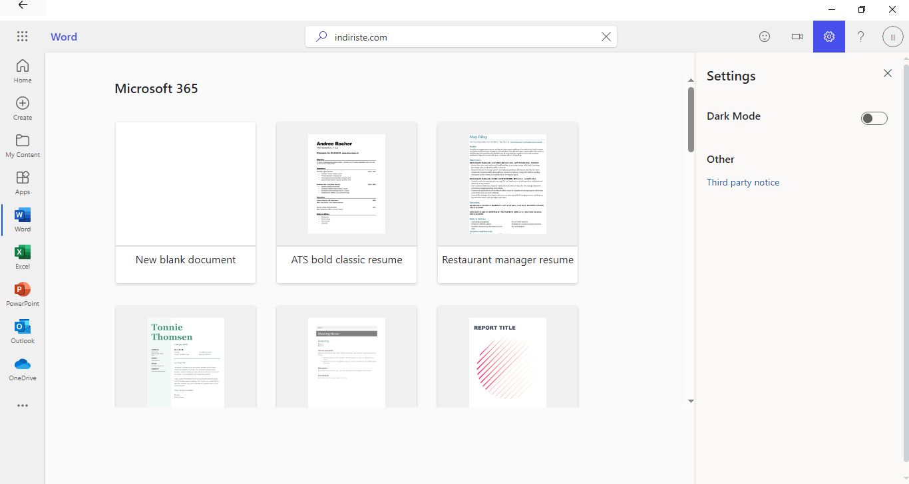The height and width of the screenshot is (484, 909).
Task: Click the New blank document label
Action: pos(186,260)
